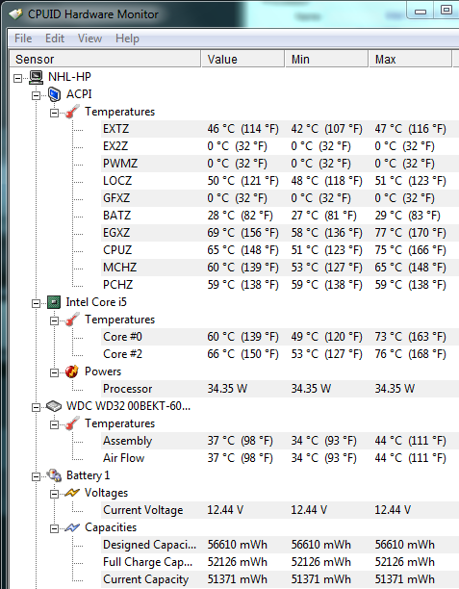459x589 pixels.
Task: Click the NHL-HP computer icon
Action: point(36,77)
